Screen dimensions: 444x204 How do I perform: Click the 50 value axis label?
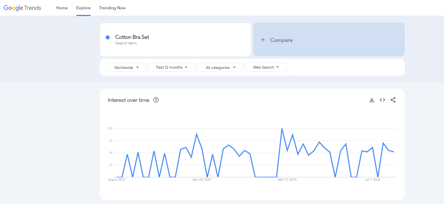point(111,153)
